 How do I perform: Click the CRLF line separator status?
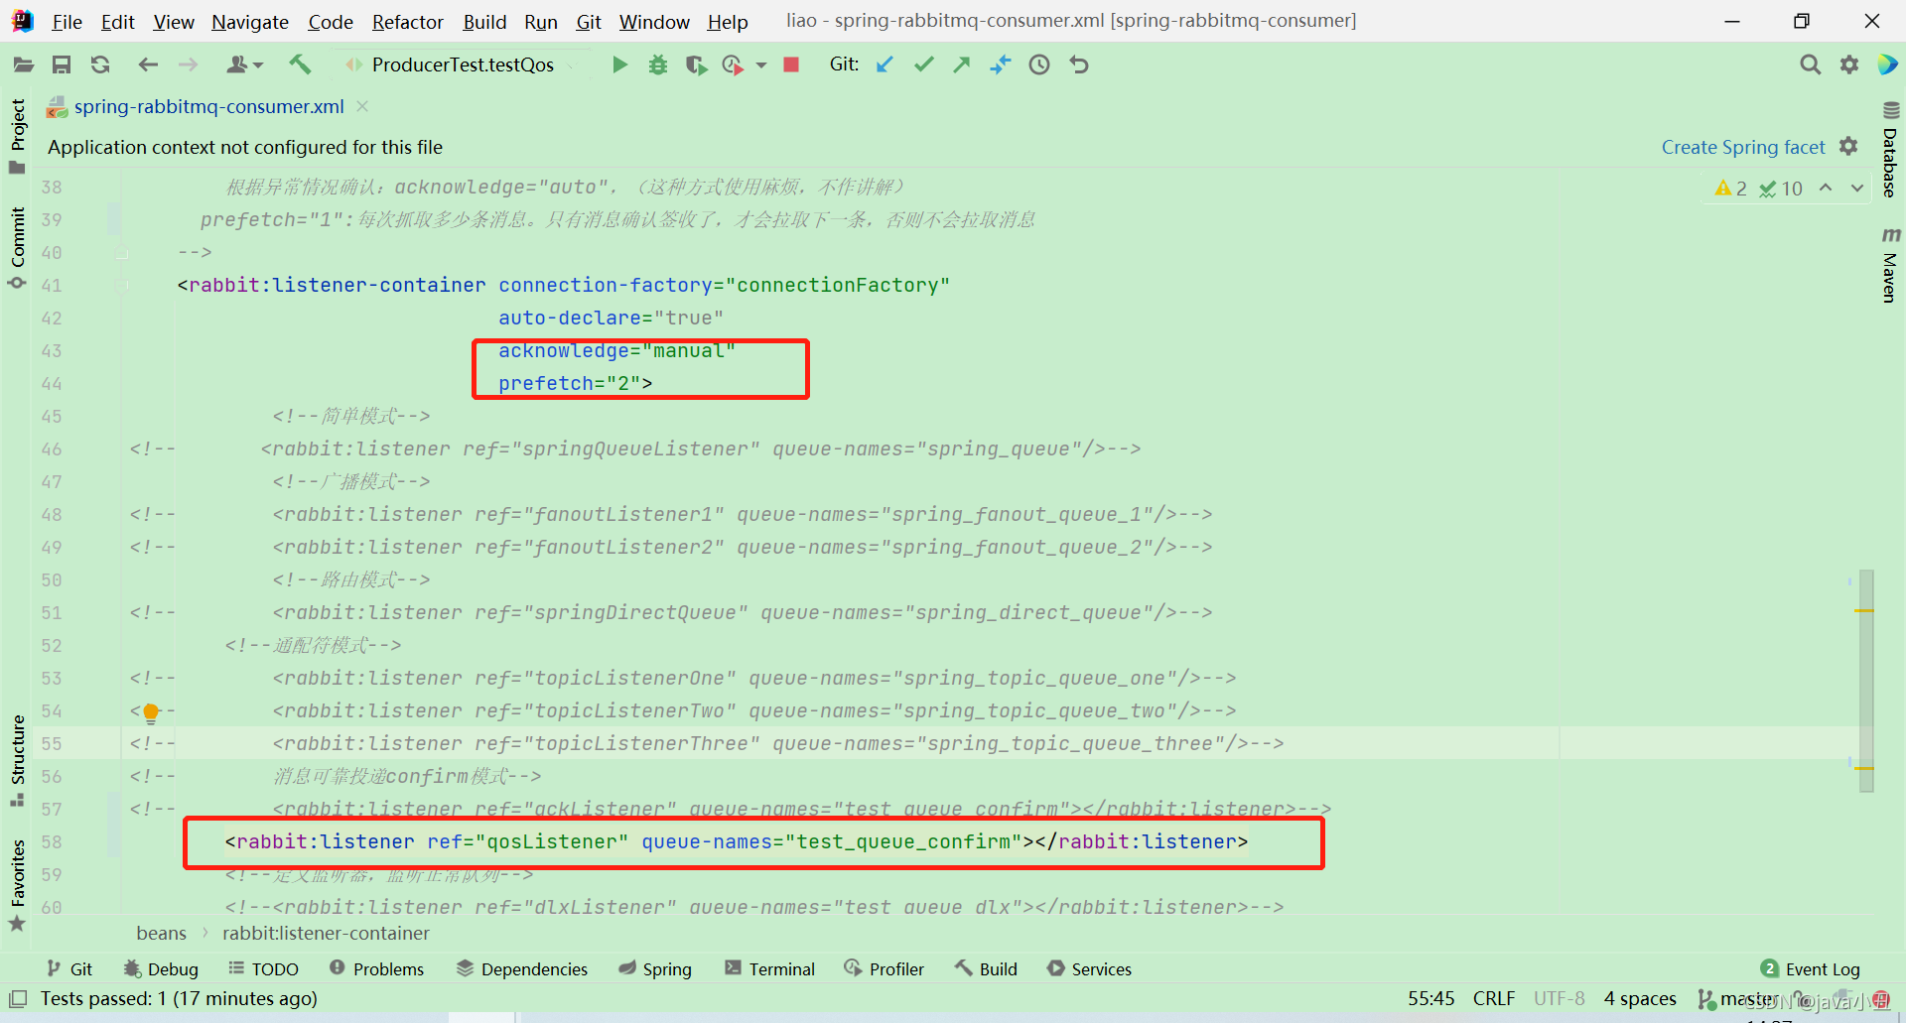(1493, 999)
